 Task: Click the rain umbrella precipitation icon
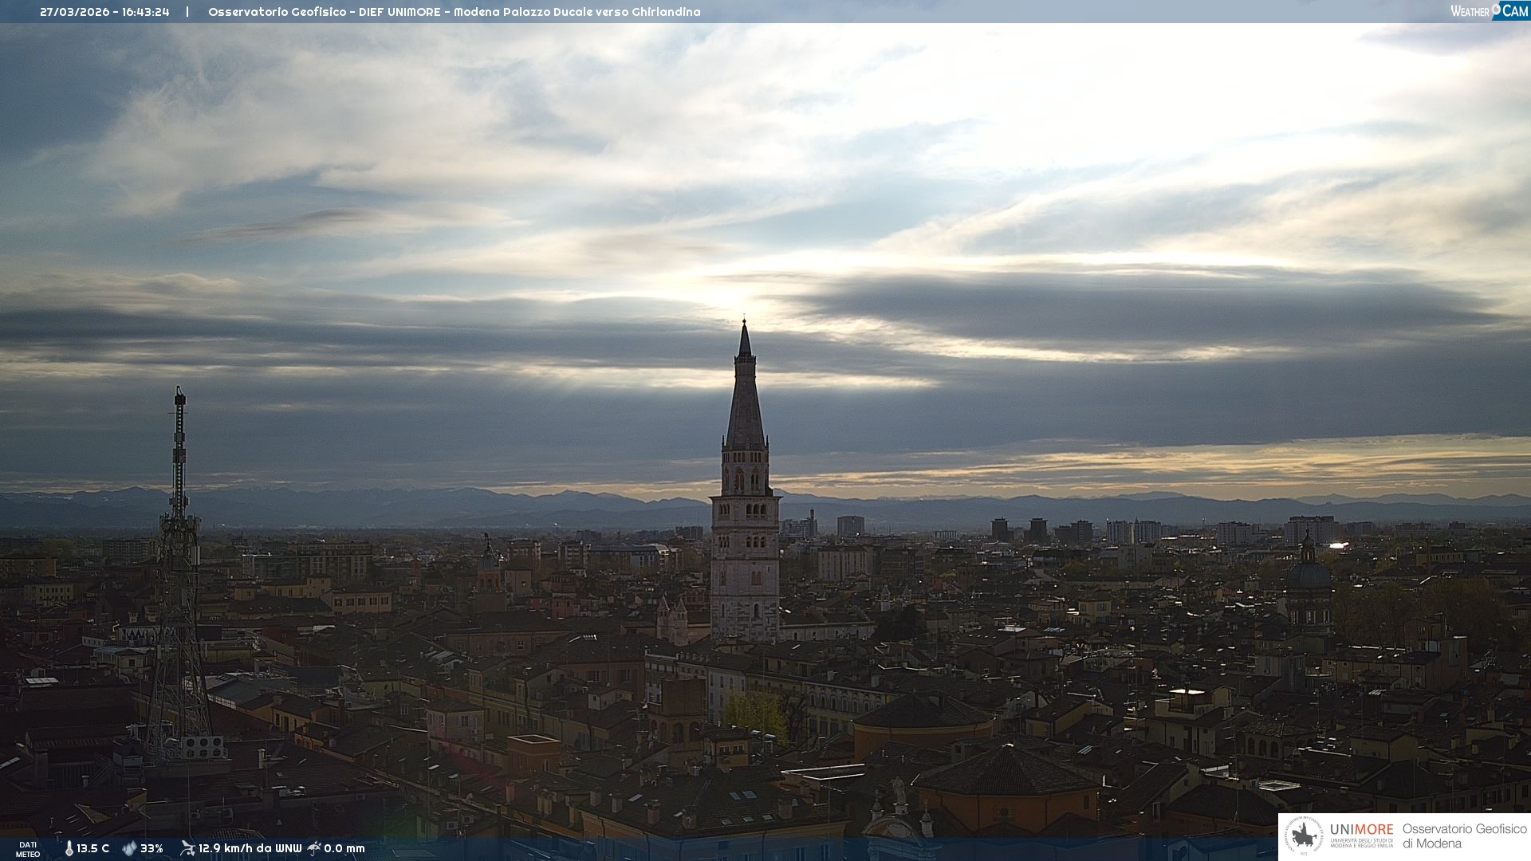point(314,848)
